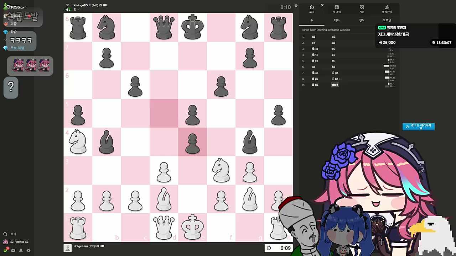Open HotgirlHari's player profile name
The height and width of the screenshot is (256, 456).
pos(81,246)
